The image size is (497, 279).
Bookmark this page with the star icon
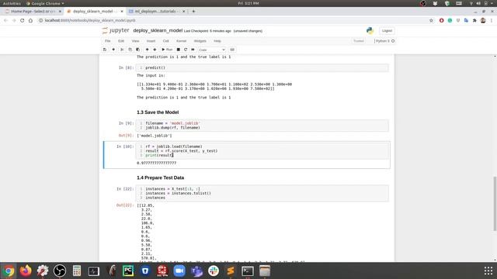431,21
